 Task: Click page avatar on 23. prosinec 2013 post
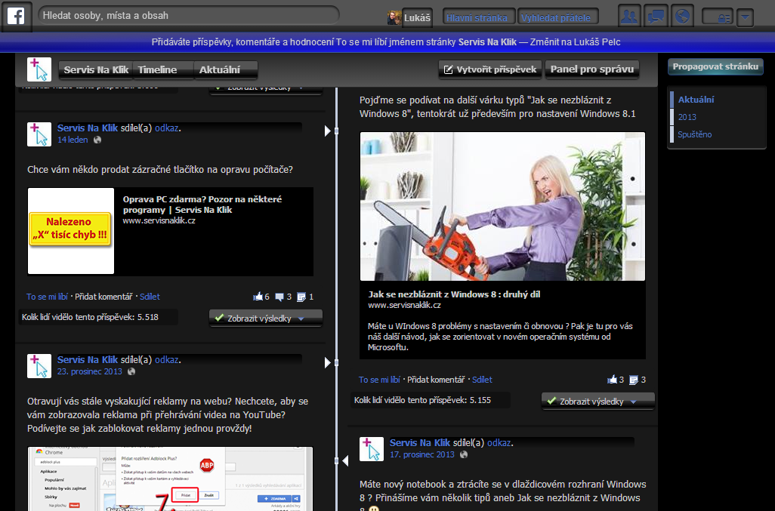(x=39, y=366)
